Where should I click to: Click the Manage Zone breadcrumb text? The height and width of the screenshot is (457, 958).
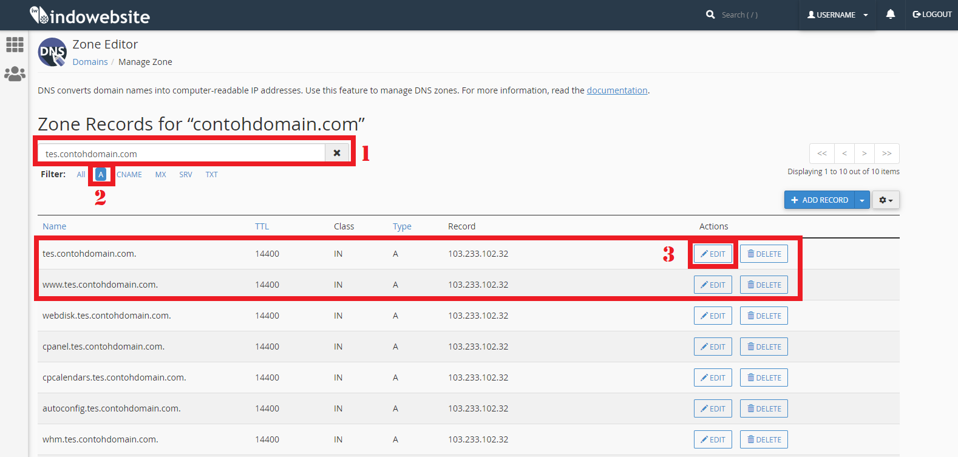(145, 62)
